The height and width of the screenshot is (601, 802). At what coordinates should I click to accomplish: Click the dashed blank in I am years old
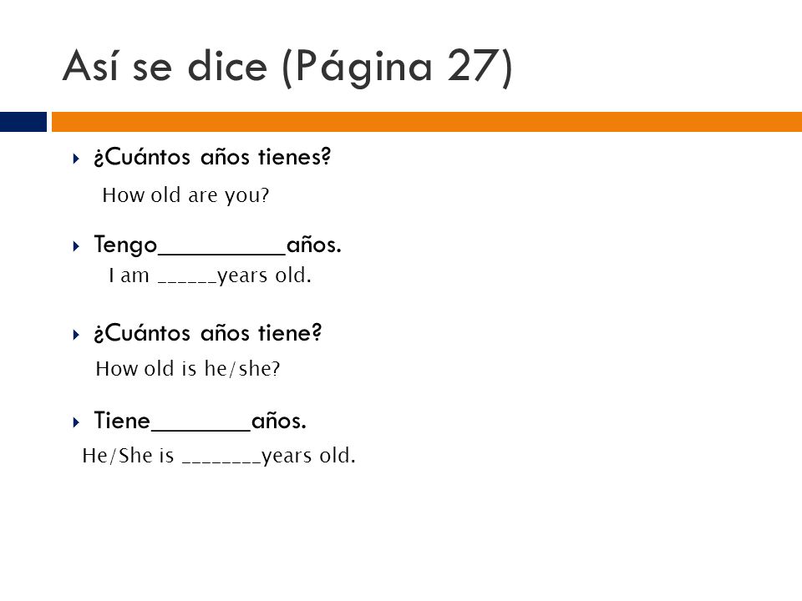pyautogui.click(x=187, y=282)
